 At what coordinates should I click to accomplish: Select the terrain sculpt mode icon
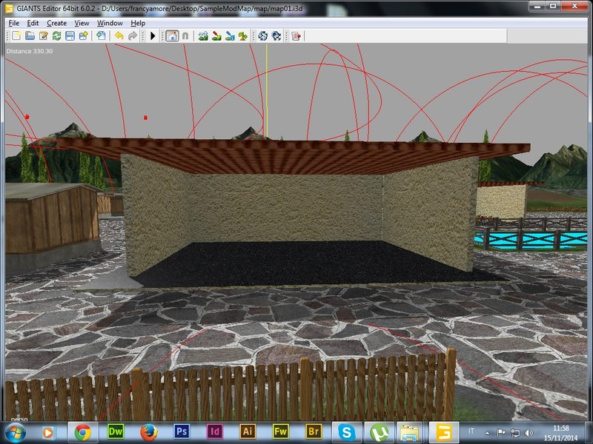click(x=202, y=36)
